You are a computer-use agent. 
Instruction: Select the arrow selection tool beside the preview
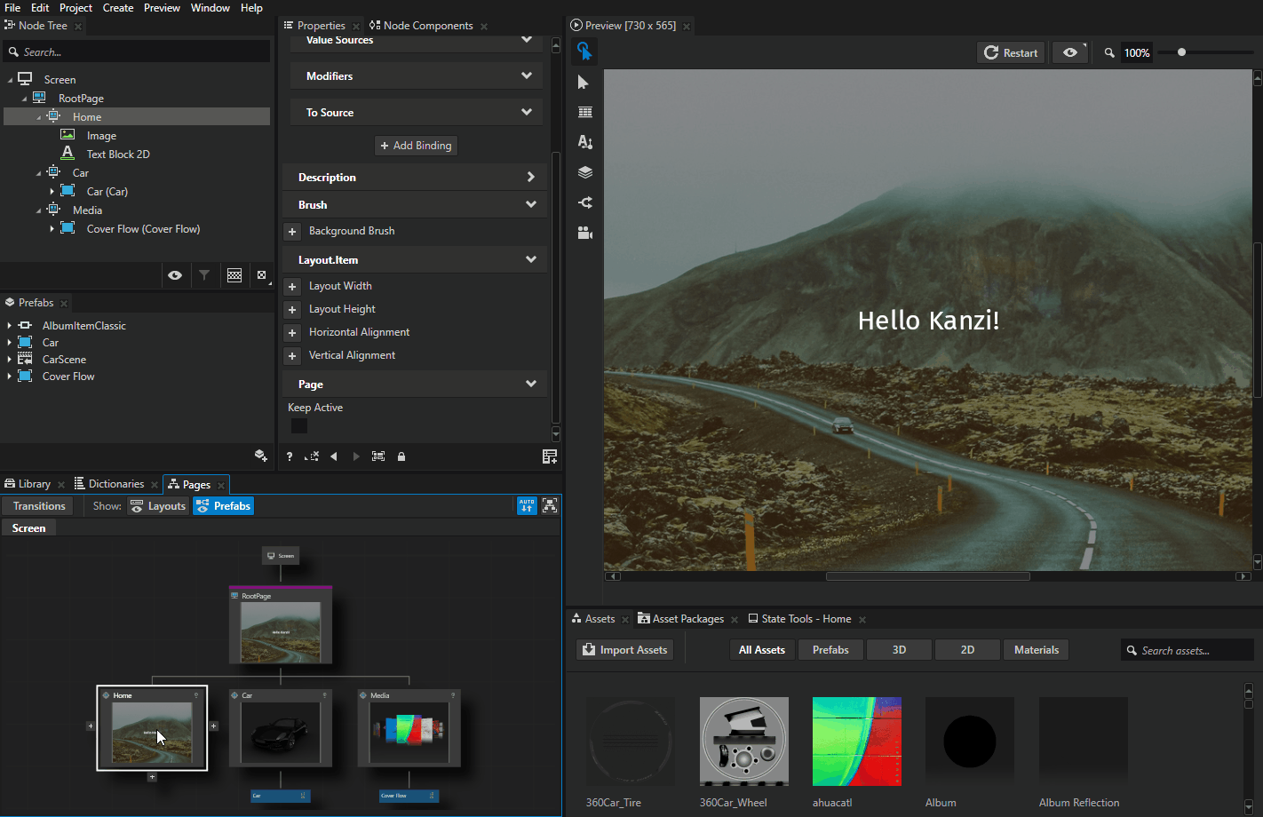pyautogui.click(x=584, y=82)
